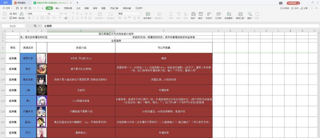This screenshot has width=320, height=138.
Task: Click the Merge and Center (合并居中) icon
Action: point(100,14)
